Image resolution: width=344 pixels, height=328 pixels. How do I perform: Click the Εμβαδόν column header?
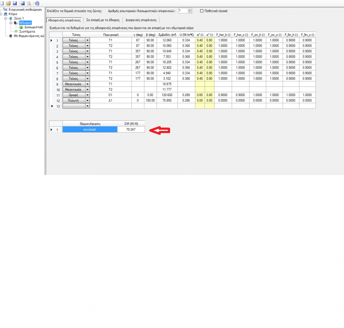click(x=167, y=35)
